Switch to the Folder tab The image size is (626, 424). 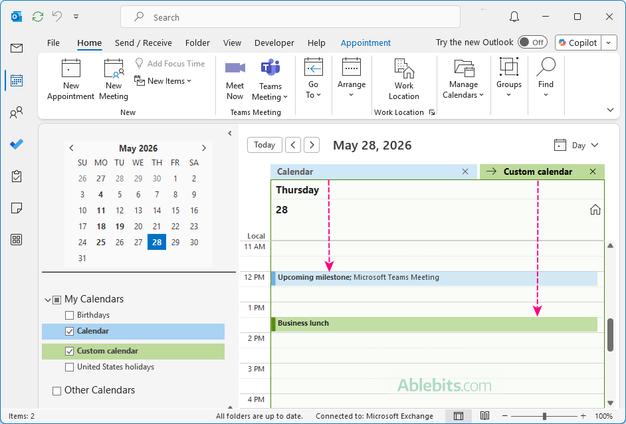click(197, 43)
